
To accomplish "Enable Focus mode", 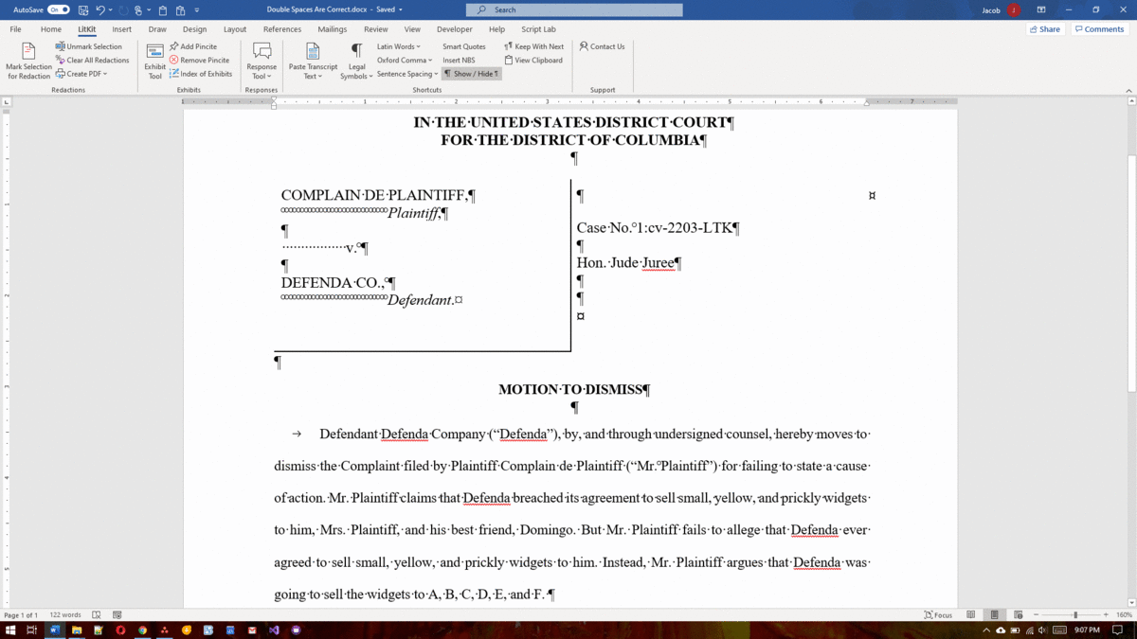I will point(939,615).
